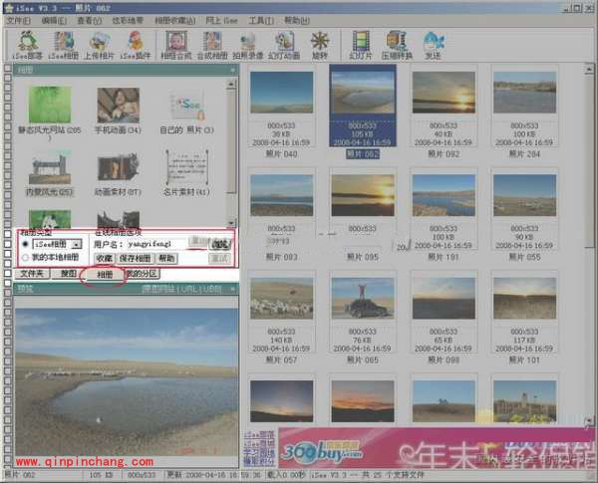Viewport: 598px width, 483px height.
Task: Click the 用户名 username input field
Action: (158, 244)
